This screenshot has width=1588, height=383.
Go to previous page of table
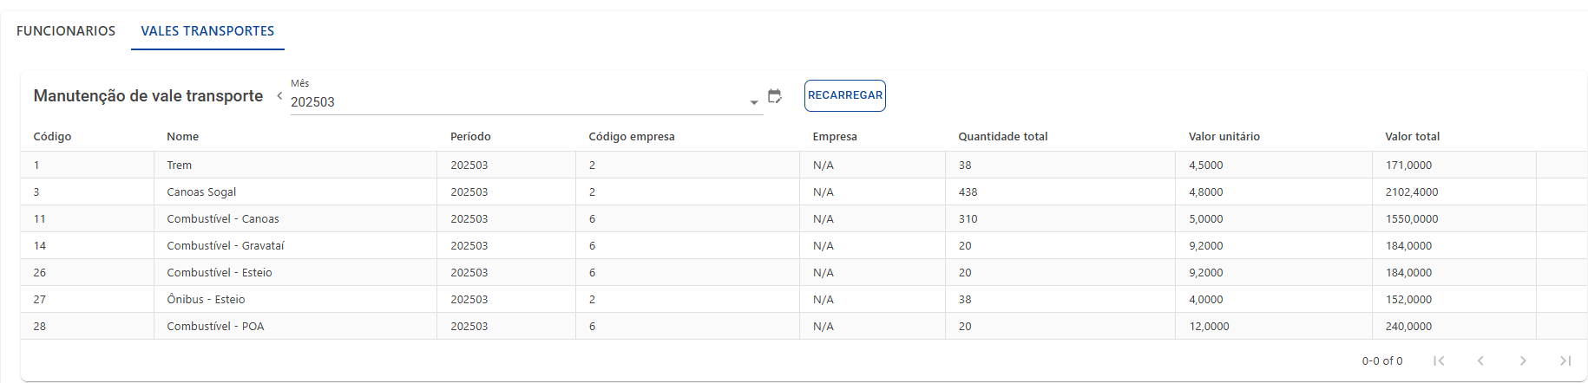click(x=1480, y=360)
